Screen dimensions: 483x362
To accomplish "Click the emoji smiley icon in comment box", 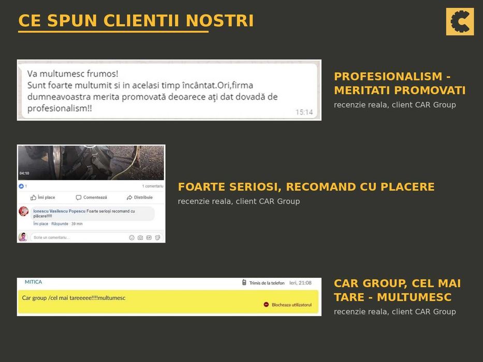I will tap(131, 238).
